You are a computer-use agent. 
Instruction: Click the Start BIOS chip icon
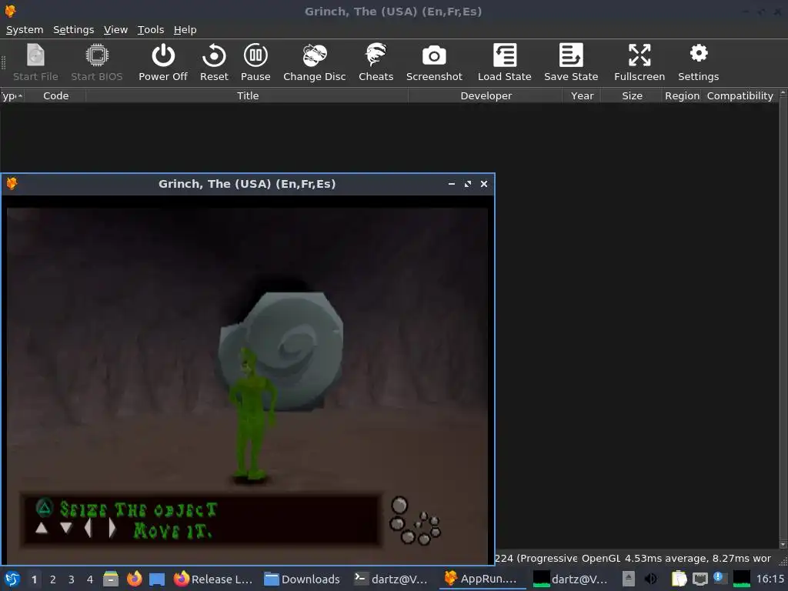click(x=96, y=62)
